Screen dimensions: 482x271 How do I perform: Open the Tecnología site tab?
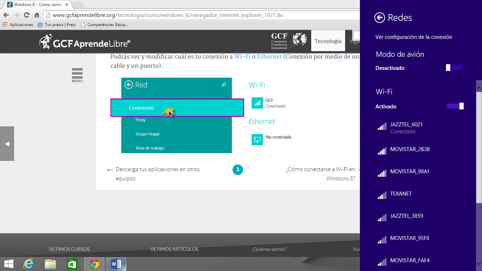point(328,41)
